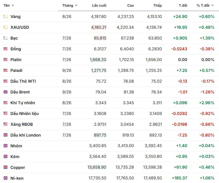Open the Dầu khí London link
The image size is (219, 183).
pos(26,135)
